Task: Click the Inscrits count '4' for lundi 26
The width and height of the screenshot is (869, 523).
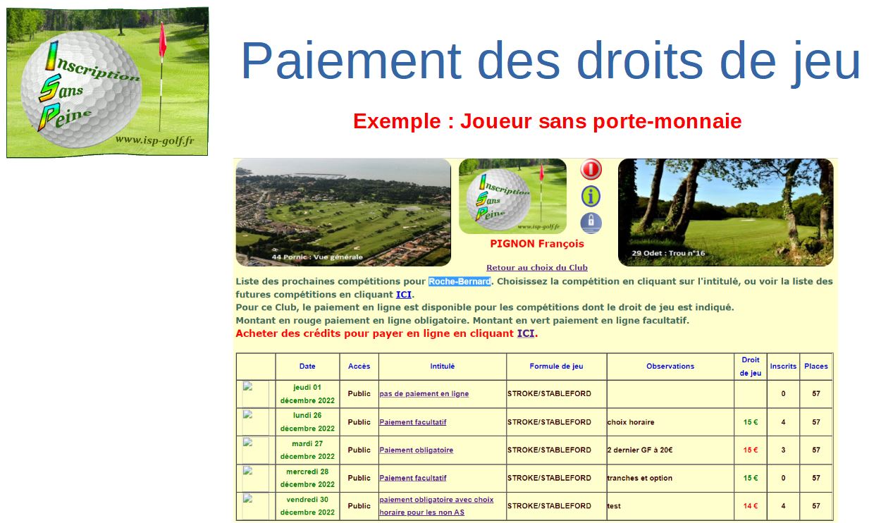Action: tap(783, 423)
